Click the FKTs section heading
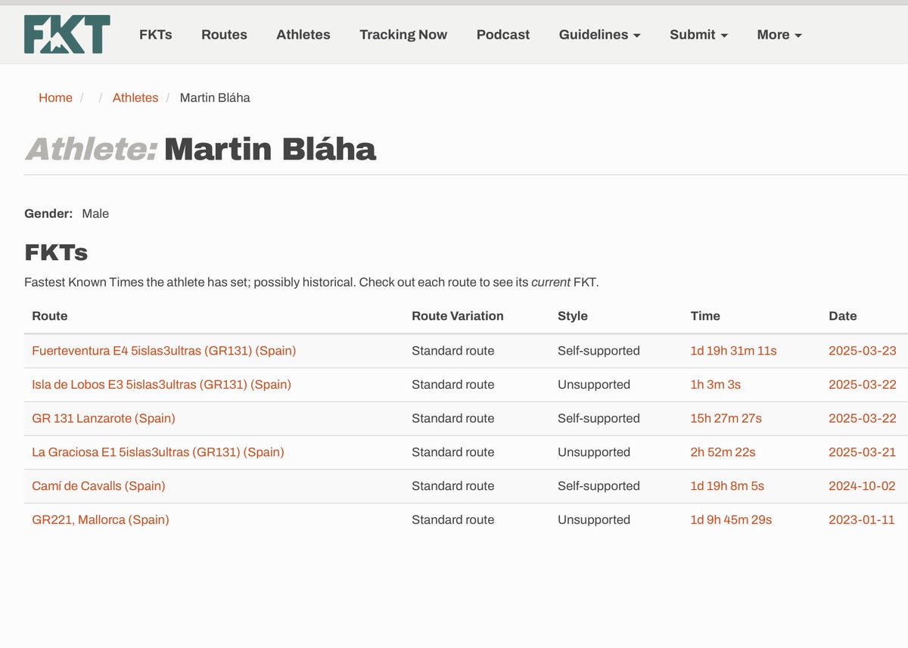This screenshot has width=908, height=648. [56, 252]
